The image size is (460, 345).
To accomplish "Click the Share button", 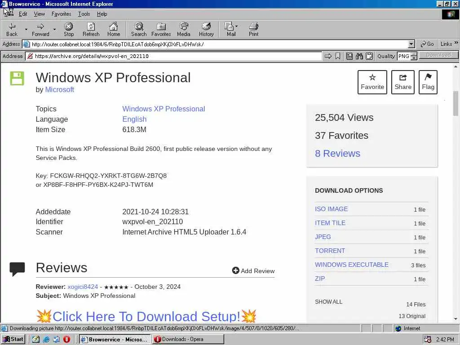I will tap(403, 82).
